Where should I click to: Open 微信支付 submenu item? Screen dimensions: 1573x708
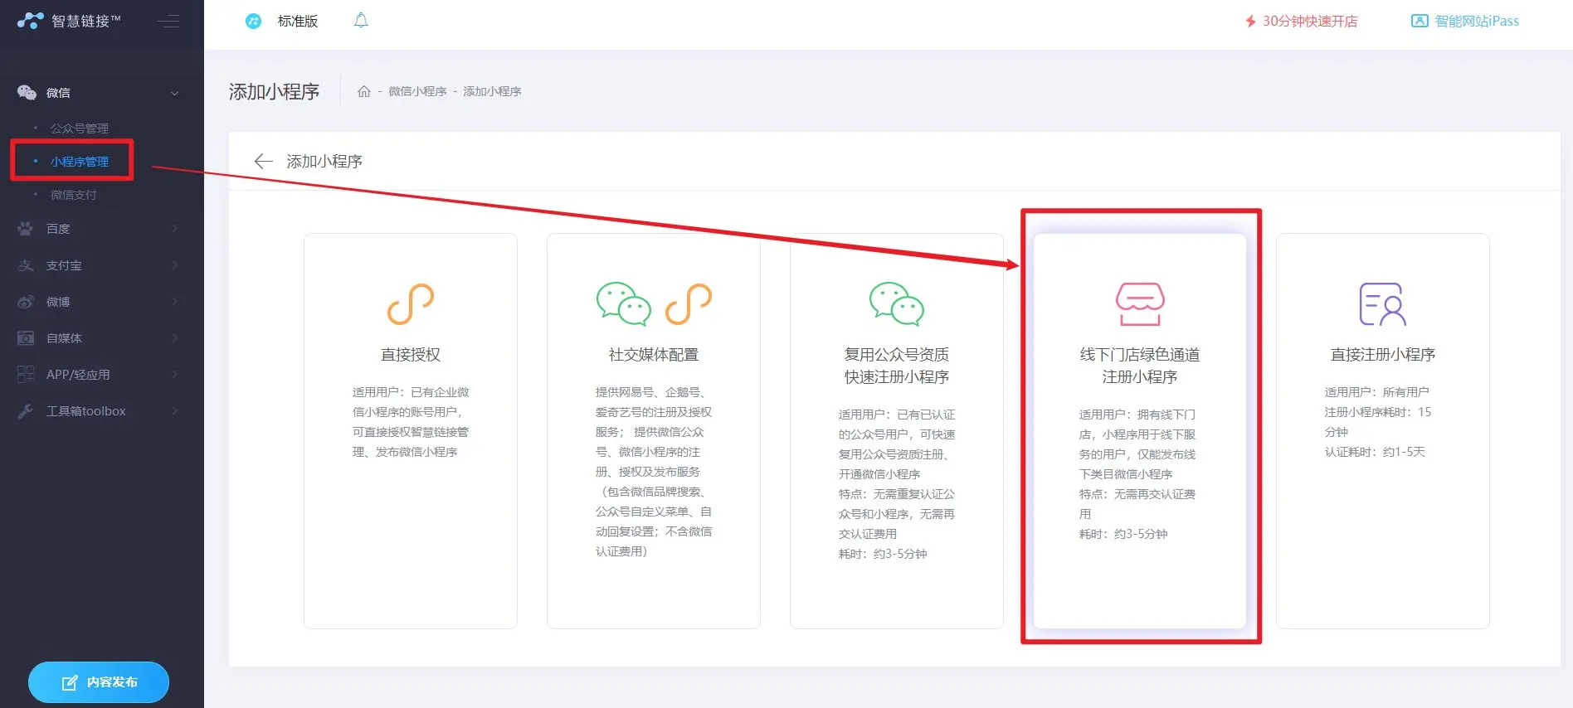(74, 195)
